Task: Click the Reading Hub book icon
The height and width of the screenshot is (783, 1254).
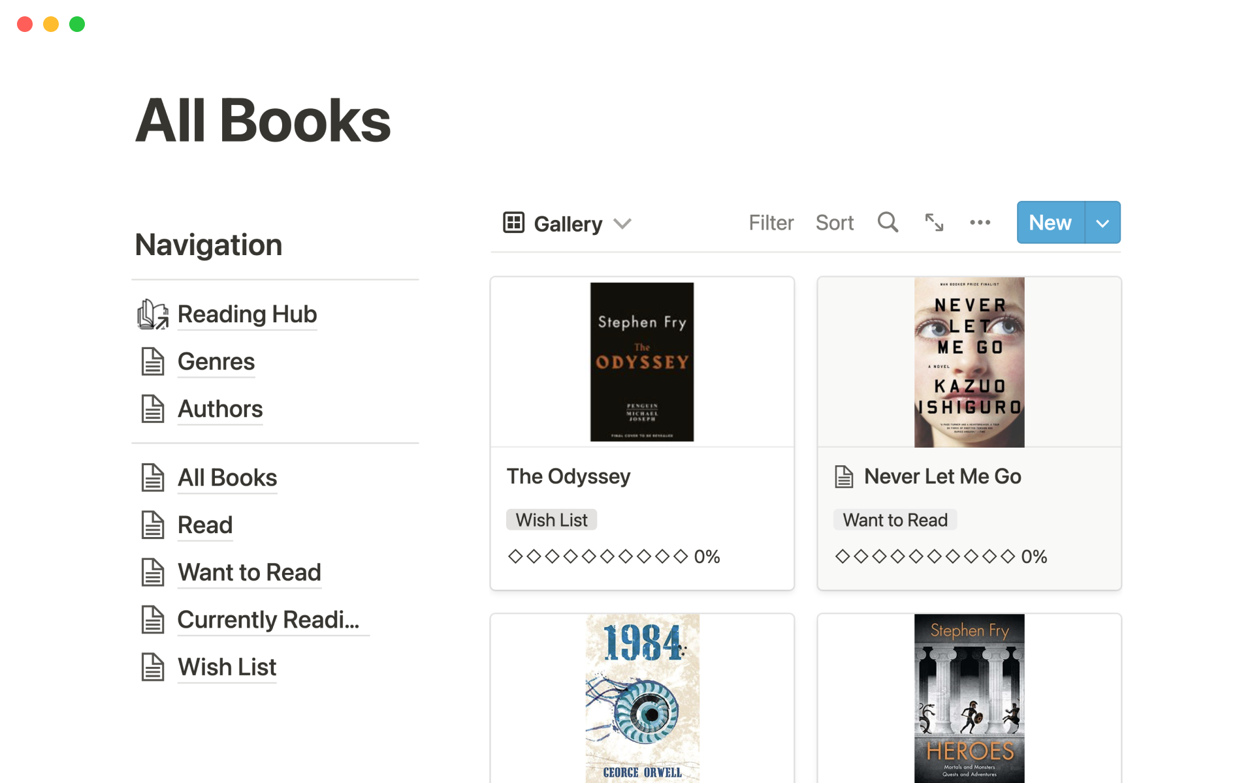Action: click(153, 314)
